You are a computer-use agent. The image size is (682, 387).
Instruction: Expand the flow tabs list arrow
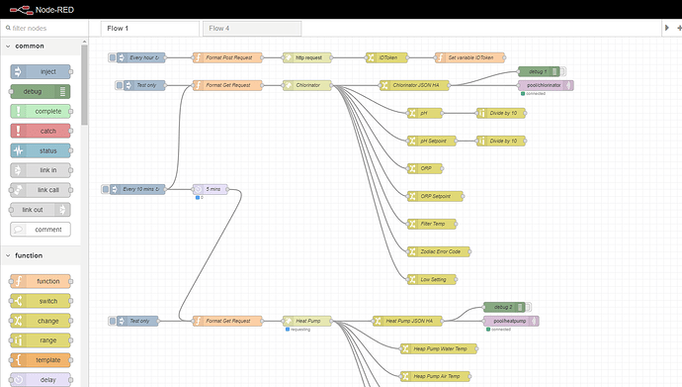click(x=667, y=28)
